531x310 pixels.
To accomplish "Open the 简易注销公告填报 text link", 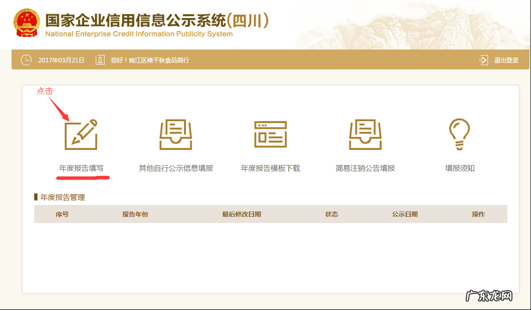I will click(365, 168).
